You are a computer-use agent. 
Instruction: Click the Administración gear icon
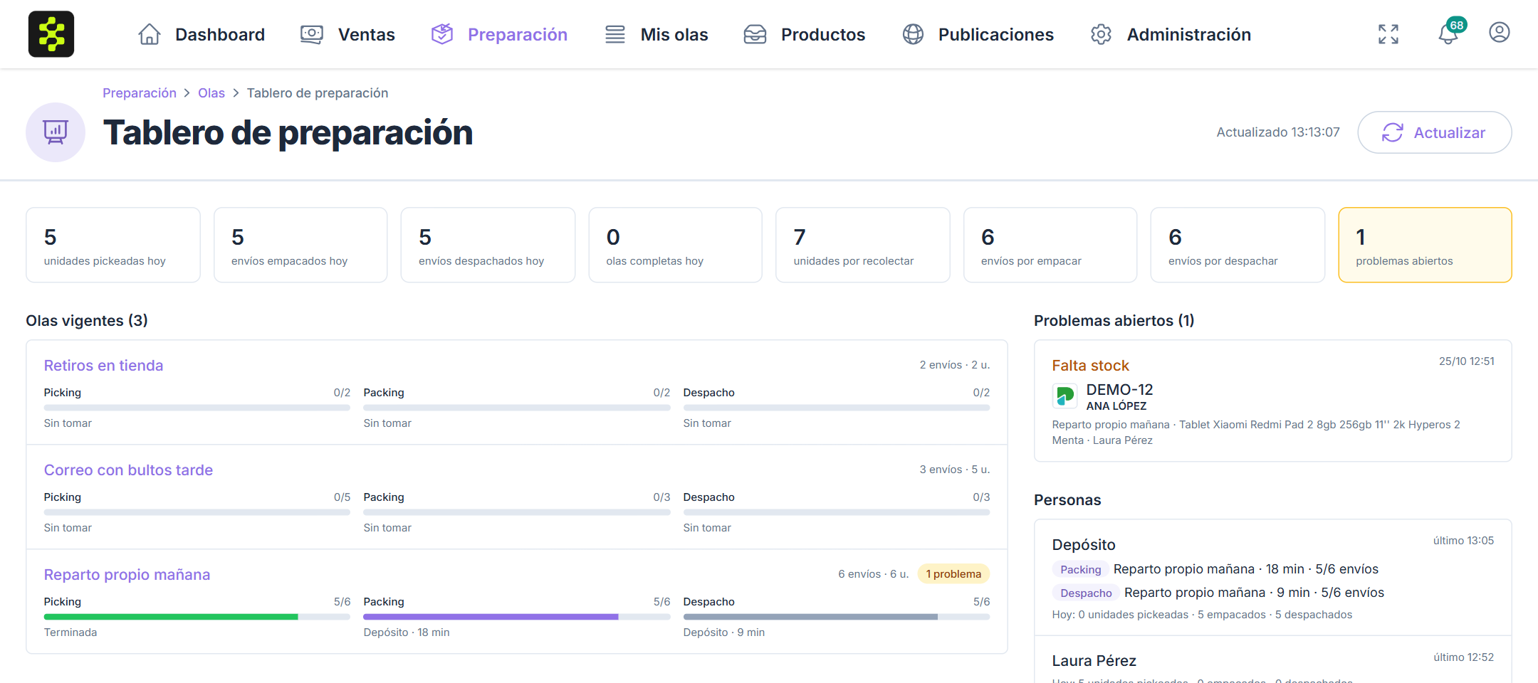click(x=1102, y=34)
